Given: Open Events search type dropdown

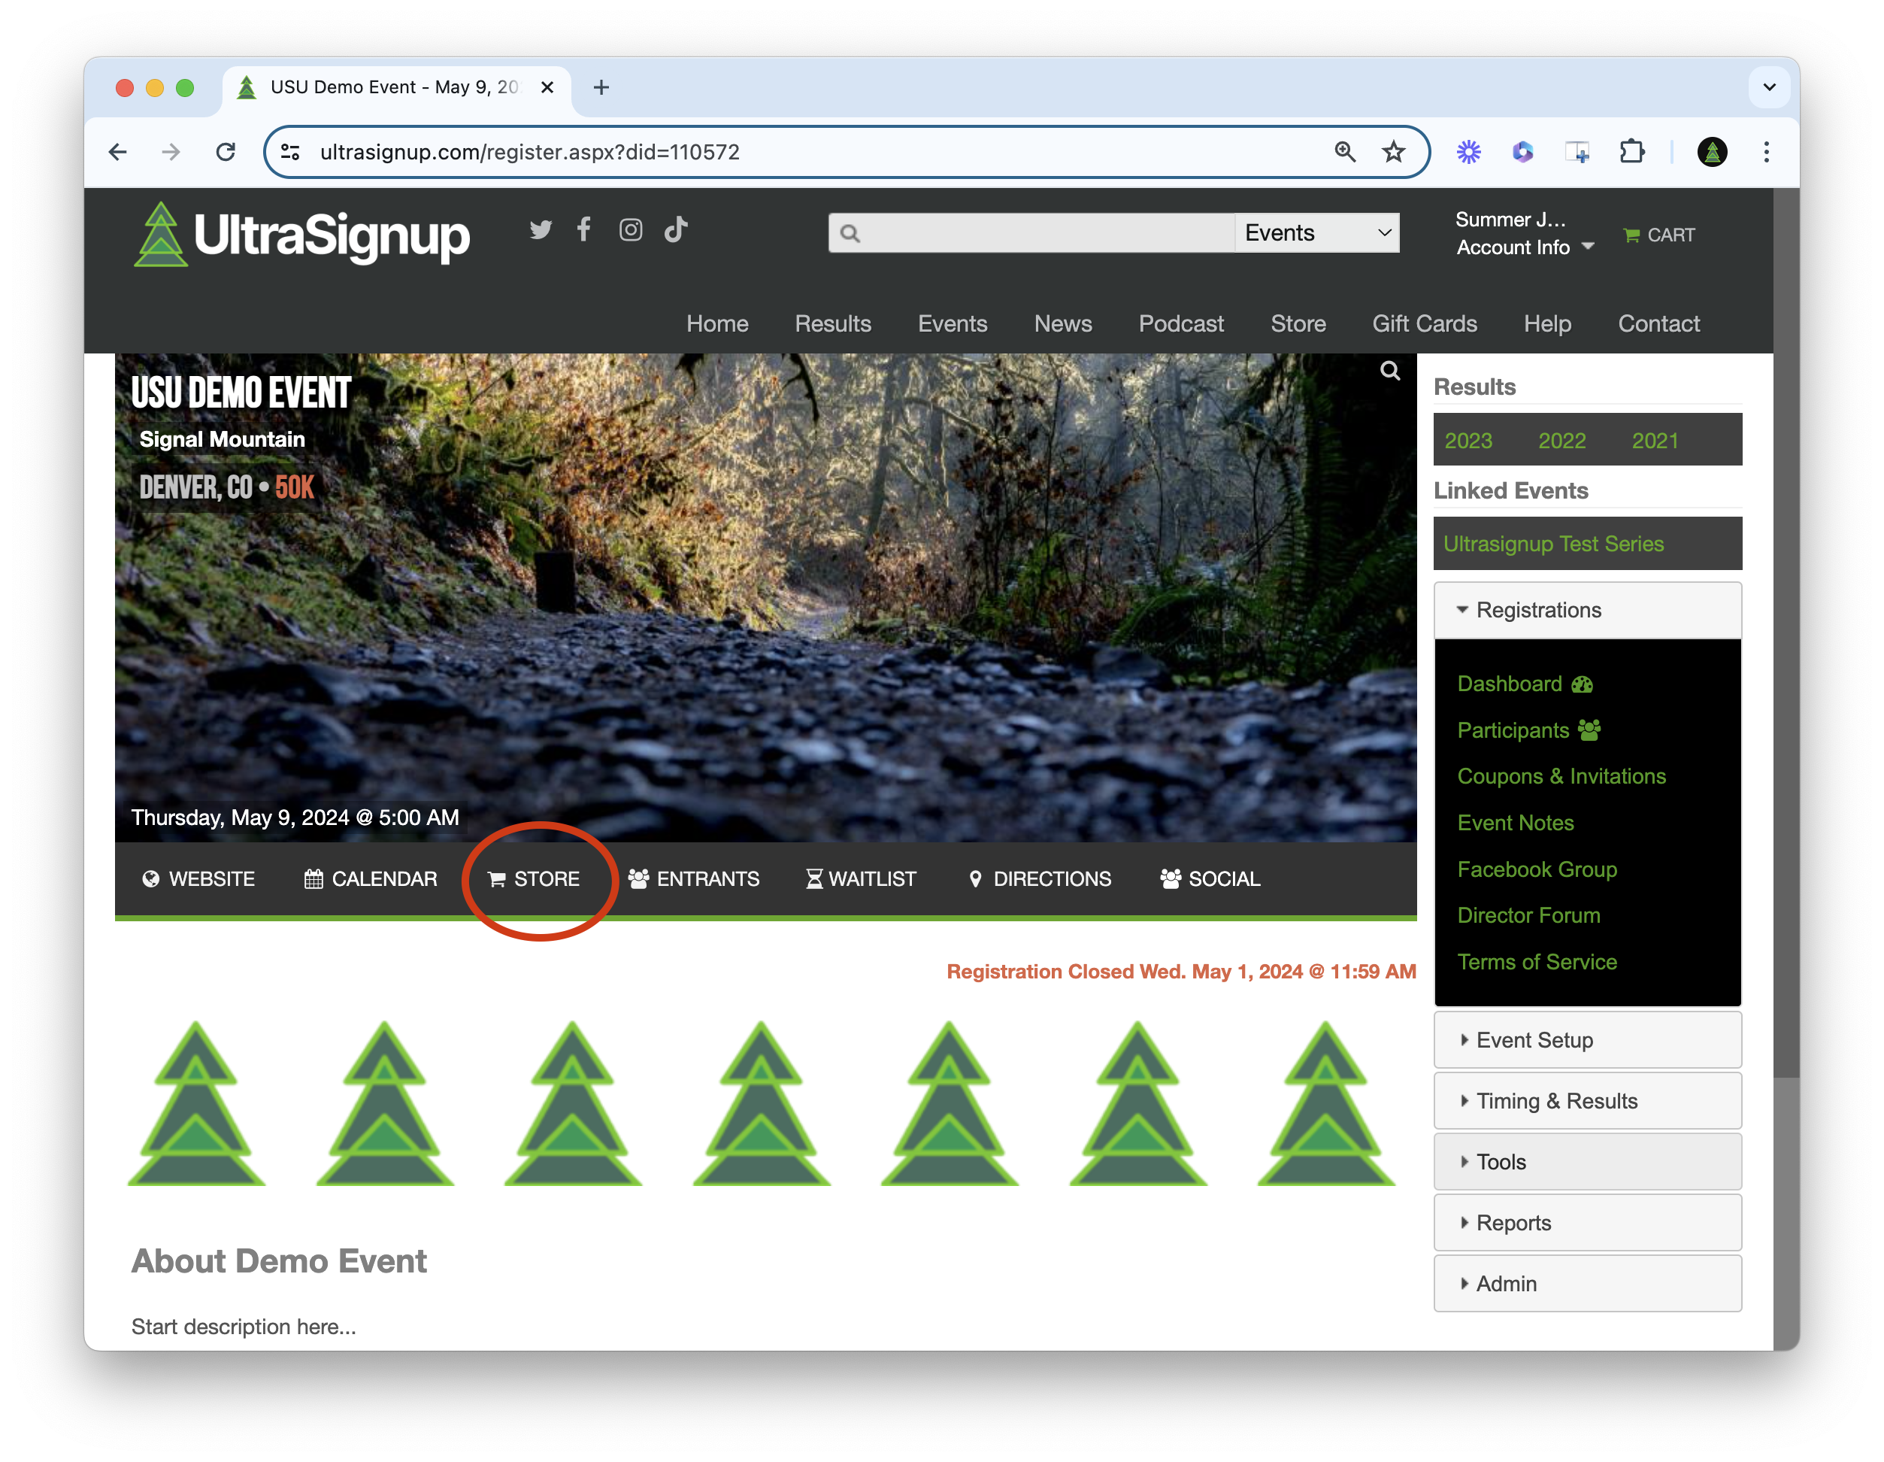Looking at the screenshot, I should [1316, 233].
